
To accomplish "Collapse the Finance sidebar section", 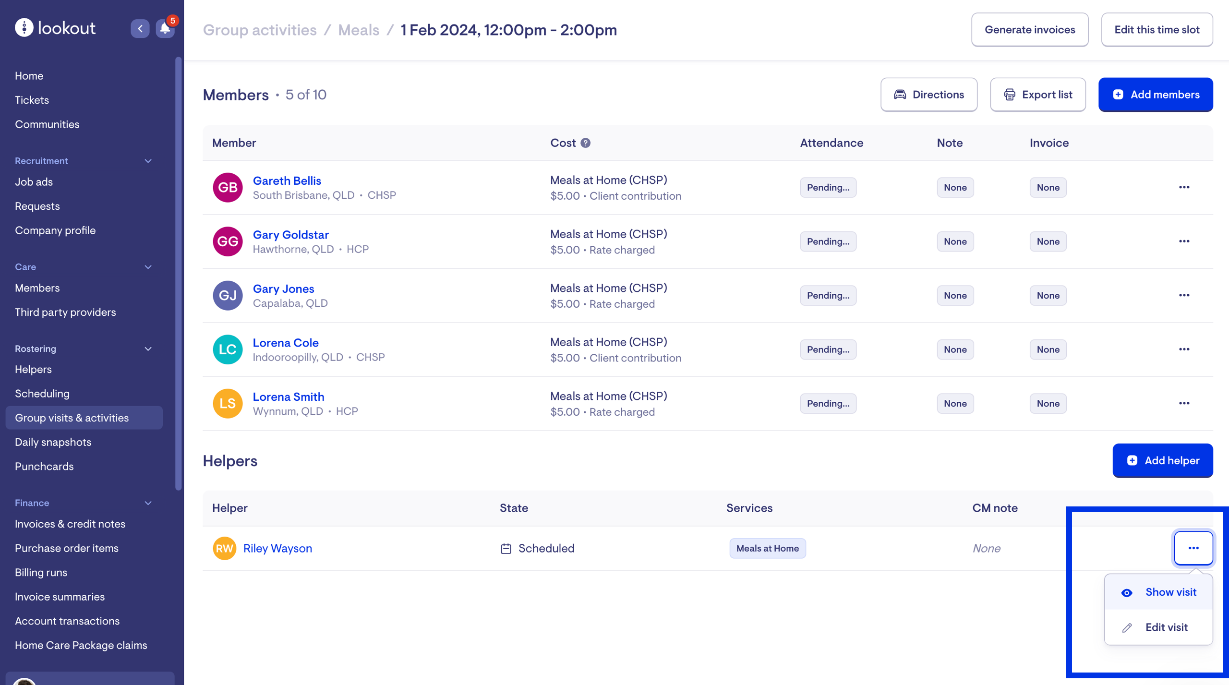I will pyautogui.click(x=148, y=503).
